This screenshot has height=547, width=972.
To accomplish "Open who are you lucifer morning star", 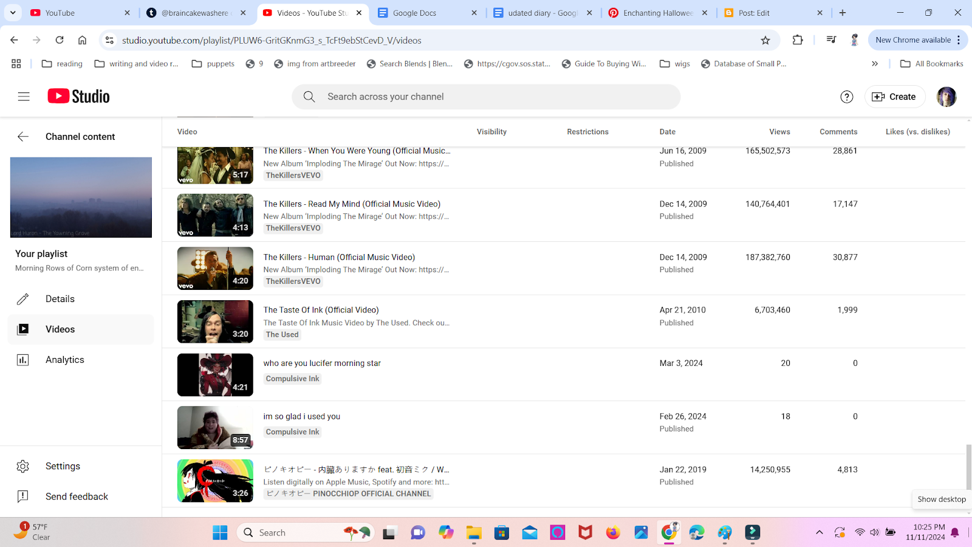I will 322,363.
